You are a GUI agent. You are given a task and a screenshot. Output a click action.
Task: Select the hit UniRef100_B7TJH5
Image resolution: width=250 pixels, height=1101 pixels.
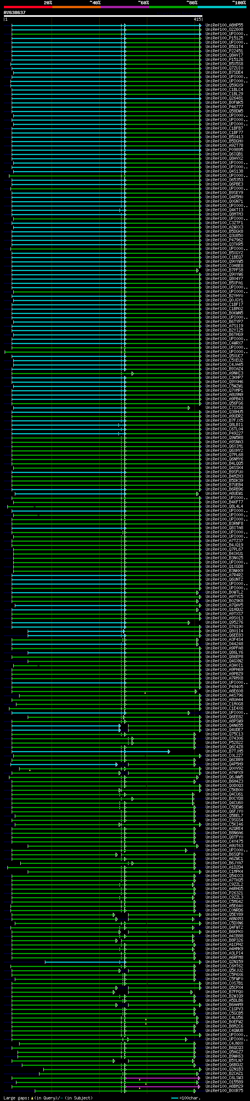224,751
